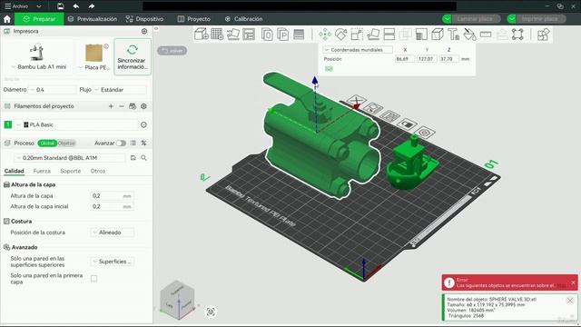Open the Variable layer height tool
Image resolution: width=581 pixels, height=327 pixels.
click(299, 35)
